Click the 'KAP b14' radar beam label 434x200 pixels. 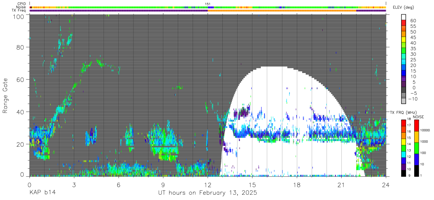(x=42, y=193)
